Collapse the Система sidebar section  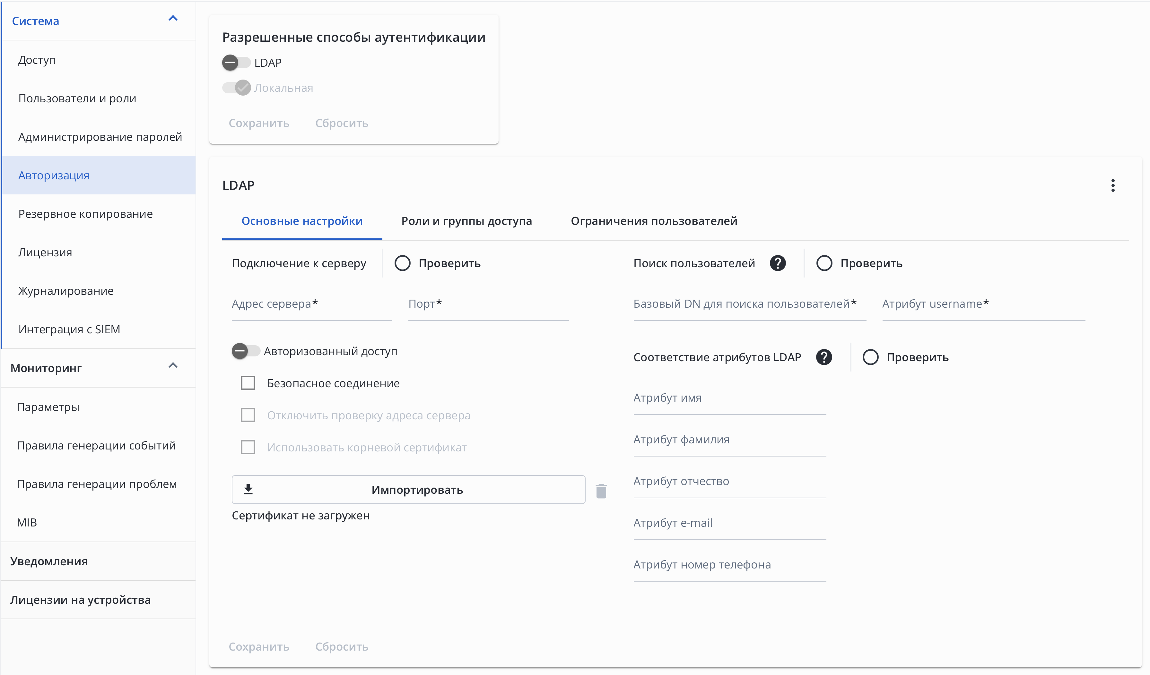(173, 19)
